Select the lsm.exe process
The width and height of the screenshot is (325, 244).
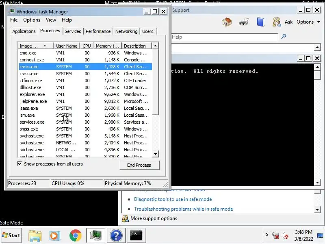[x=84, y=115]
